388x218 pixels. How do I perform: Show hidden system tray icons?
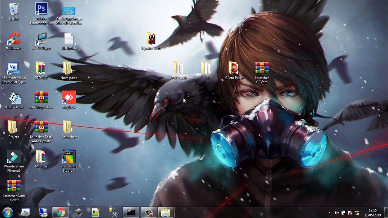(330, 213)
